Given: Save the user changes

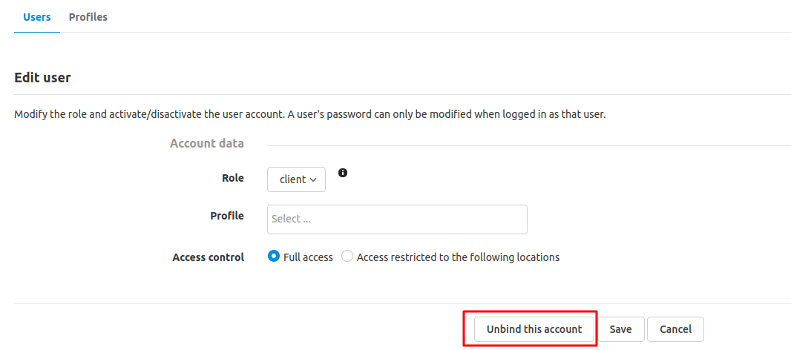Looking at the screenshot, I should (620, 329).
